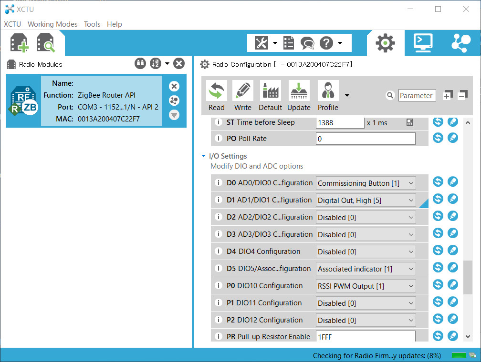The image size is (481, 362).
Task: Open the ST hexadecimal calculator icon
Action: click(x=410, y=122)
